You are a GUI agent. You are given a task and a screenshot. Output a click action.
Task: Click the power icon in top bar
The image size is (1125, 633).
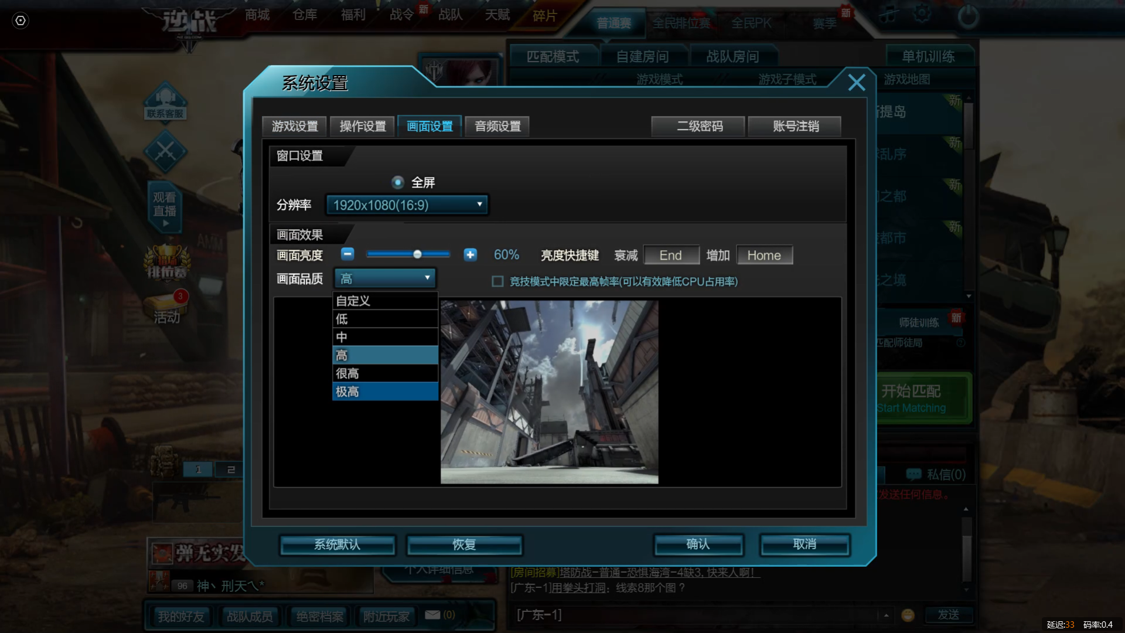pos(968,16)
